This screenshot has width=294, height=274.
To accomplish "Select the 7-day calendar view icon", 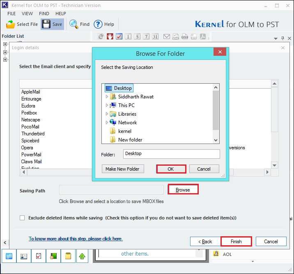I will click(146, 37).
